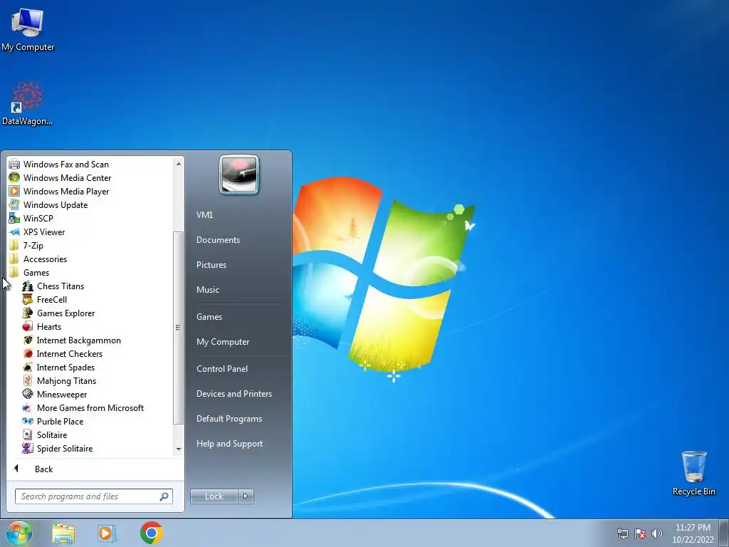Launch Windows Media Center from its icon

point(14,177)
